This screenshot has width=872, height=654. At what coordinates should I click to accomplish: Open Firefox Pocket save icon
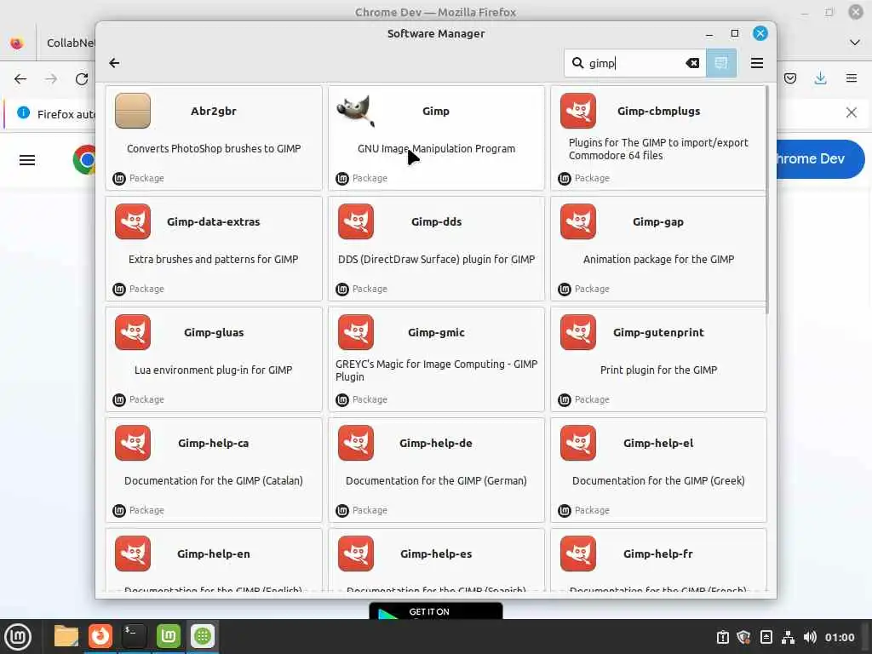coord(789,78)
